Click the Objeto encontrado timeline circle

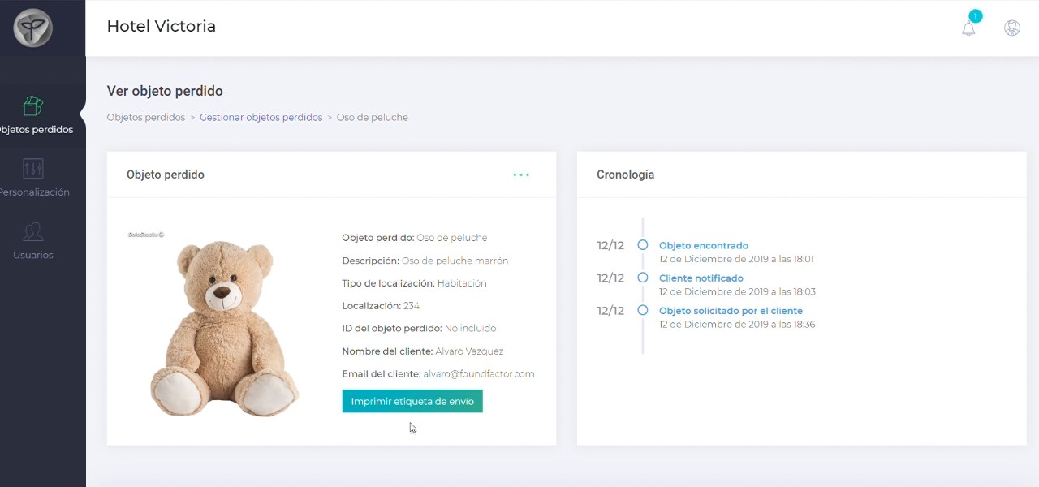pyautogui.click(x=643, y=244)
